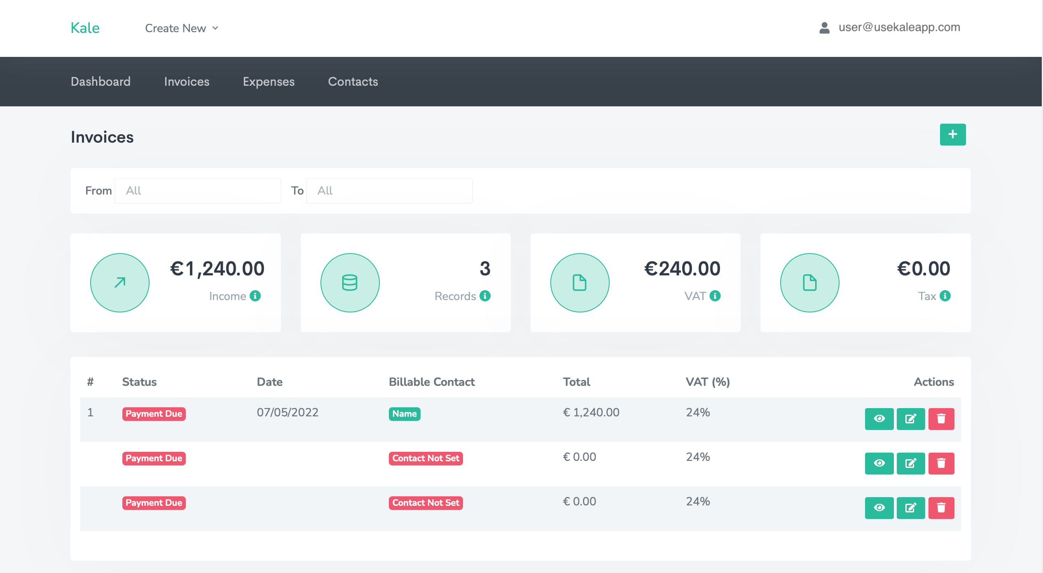Click the Name contact badge
This screenshot has height=573, width=1043.
(x=404, y=413)
